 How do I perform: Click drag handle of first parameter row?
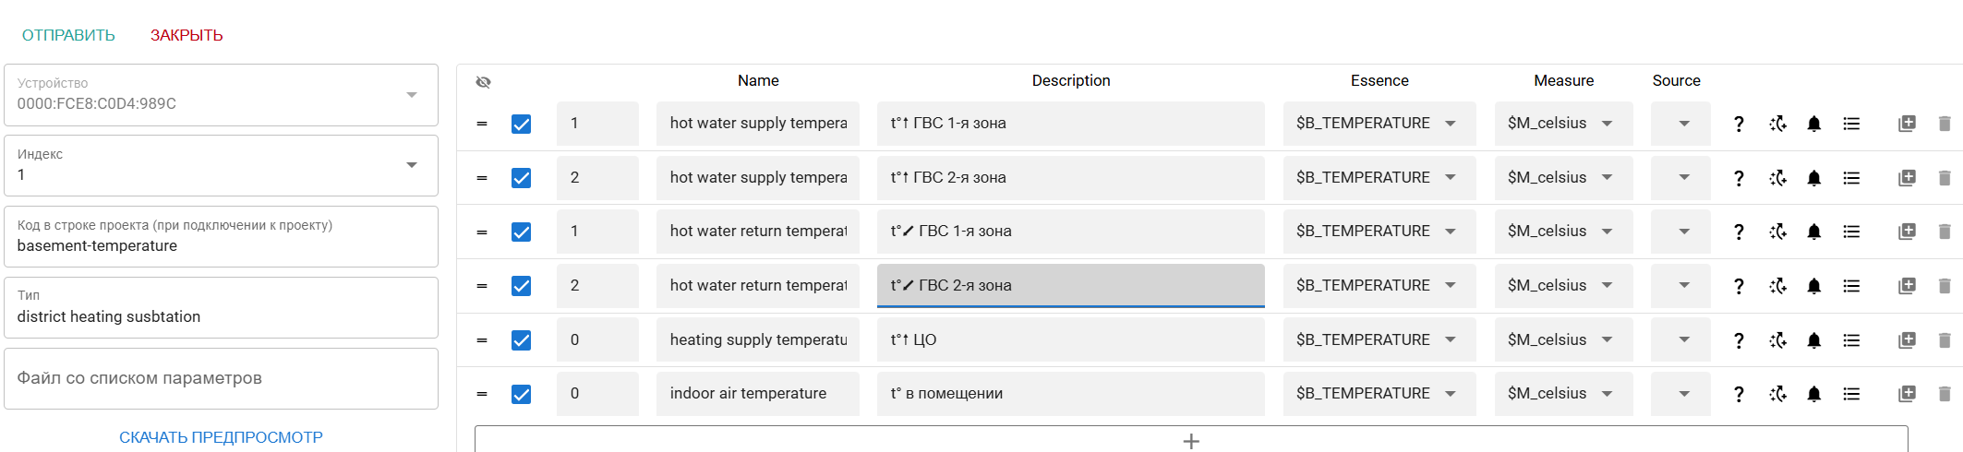click(482, 124)
